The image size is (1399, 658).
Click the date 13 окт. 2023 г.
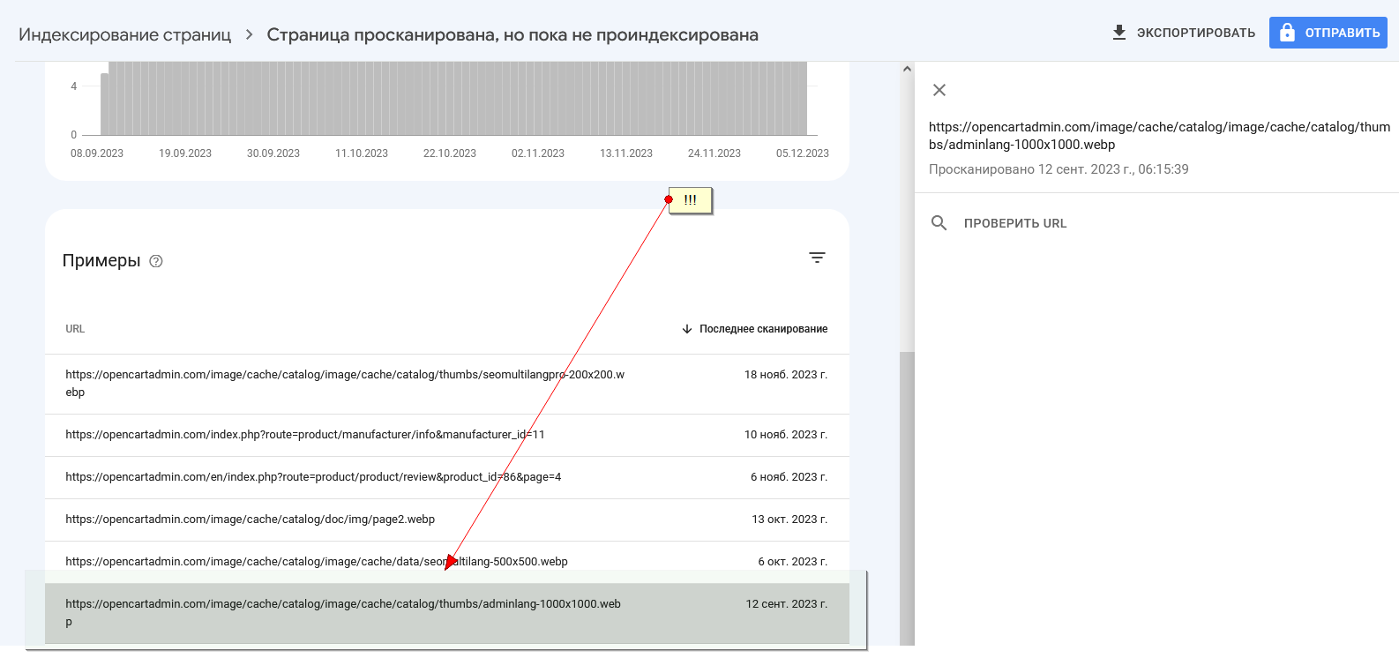tap(789, 520)
